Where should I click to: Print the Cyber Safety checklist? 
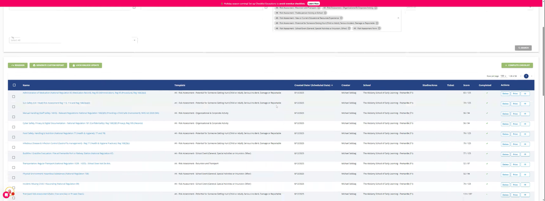pyautogui.click(x=515, y=124)
